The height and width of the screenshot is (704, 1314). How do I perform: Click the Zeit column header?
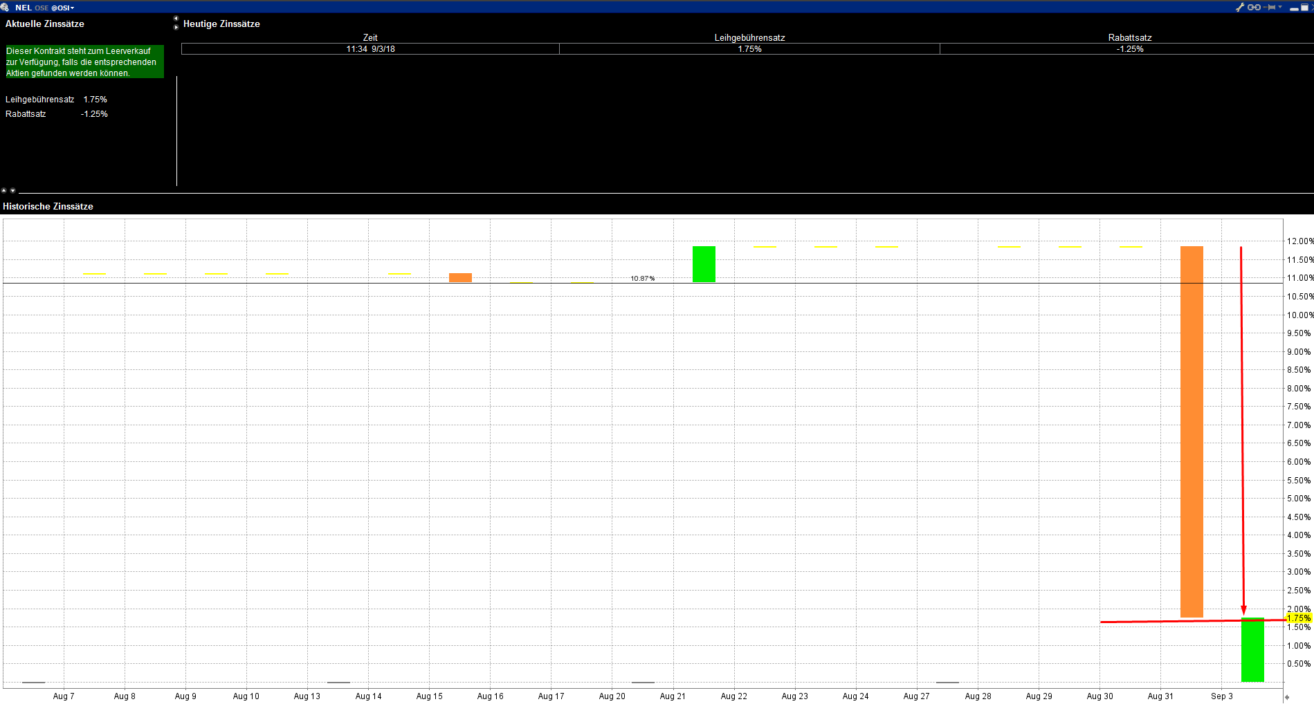[370, 38]
